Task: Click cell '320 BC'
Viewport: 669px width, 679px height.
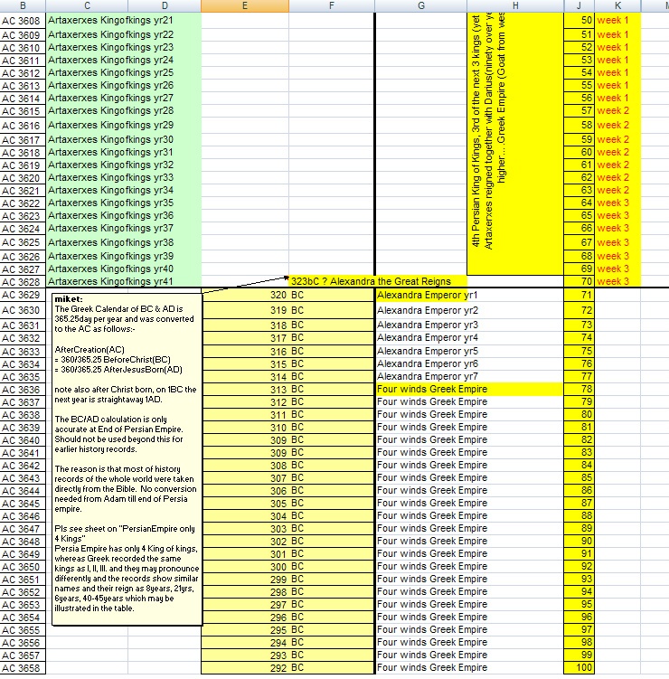Action: coord(287,296)
